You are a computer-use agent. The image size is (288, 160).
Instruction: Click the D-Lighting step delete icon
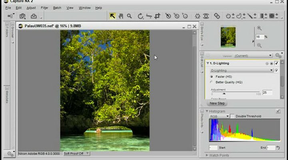click(272, 64)
